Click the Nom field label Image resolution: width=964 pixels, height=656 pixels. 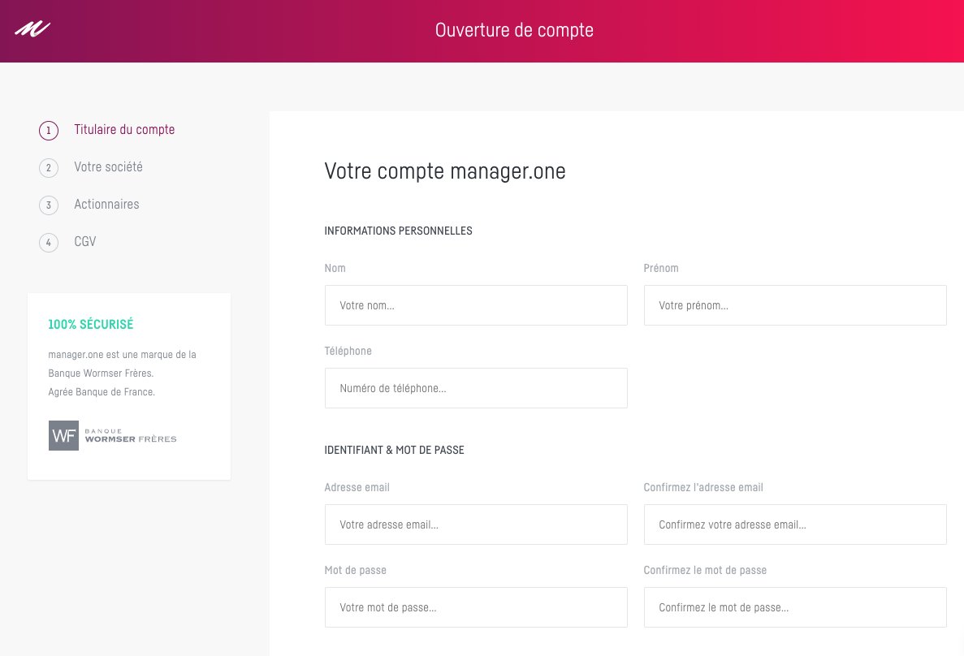point(335,268)
